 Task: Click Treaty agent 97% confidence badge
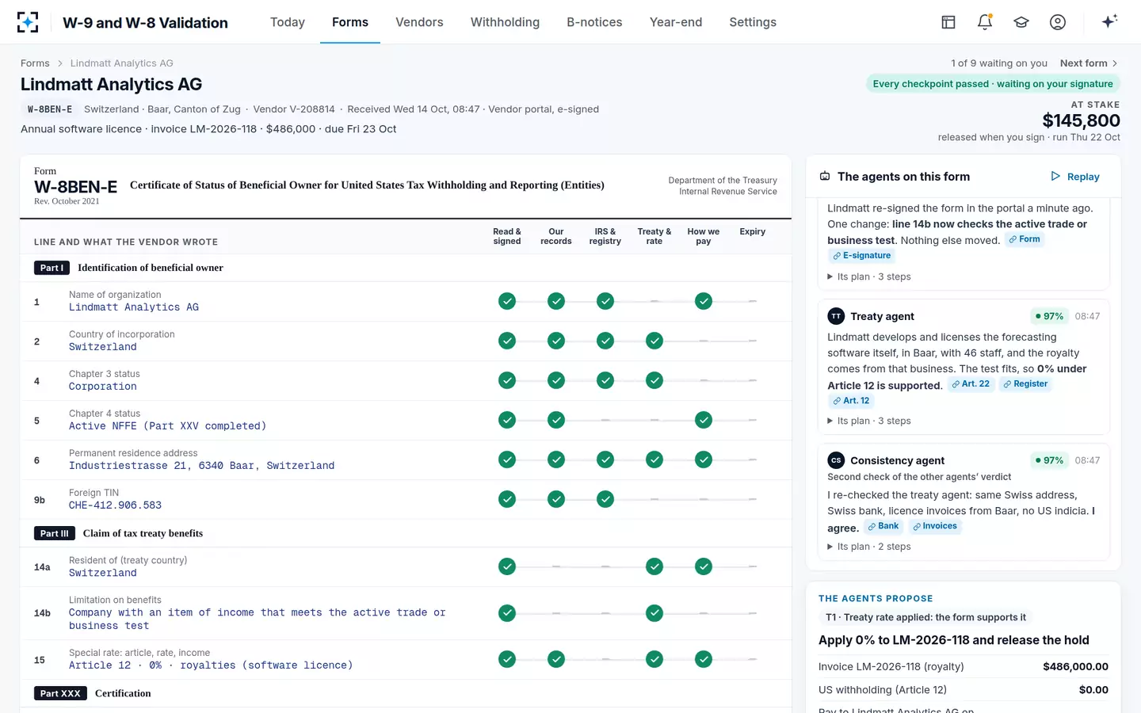(1049, 316)
